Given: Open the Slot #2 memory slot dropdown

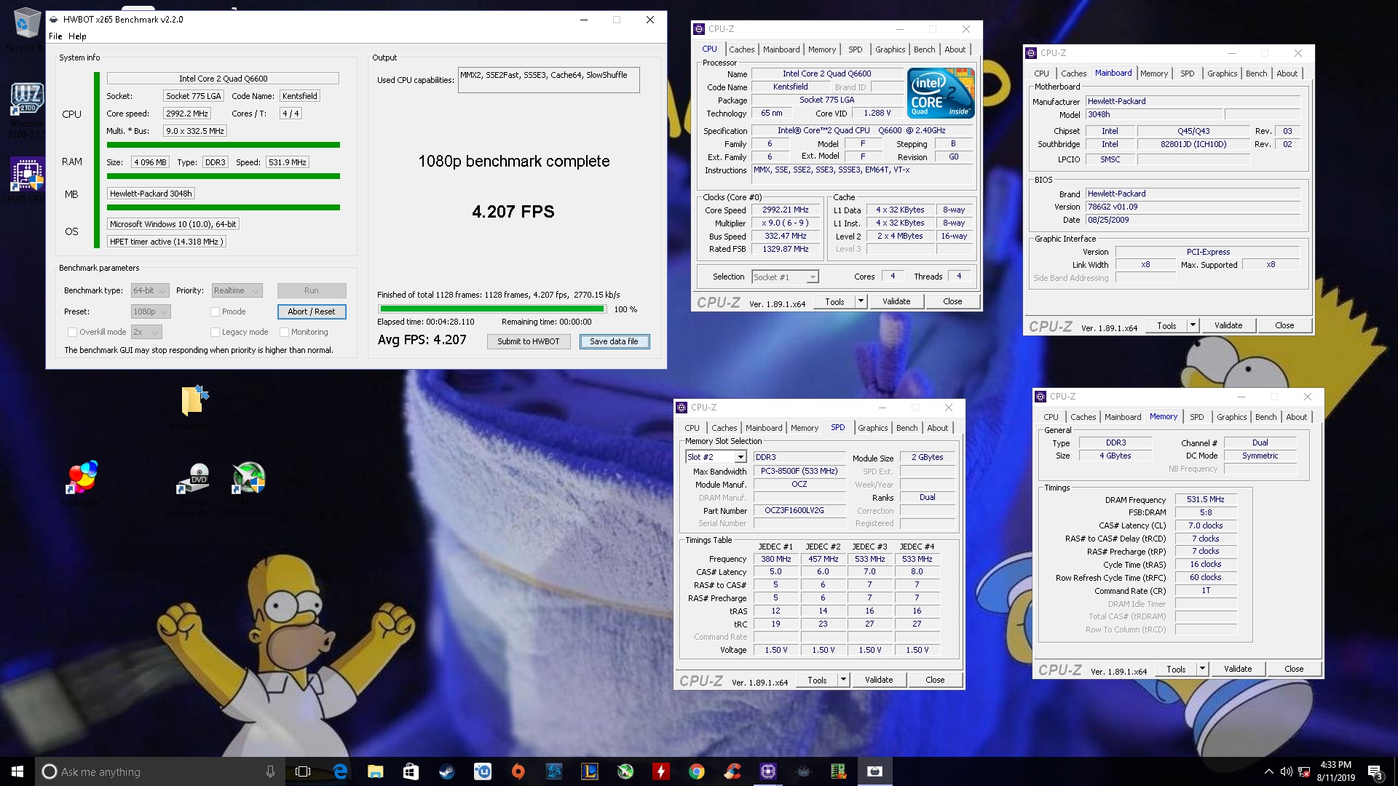Looking at the screenshot, I should (716, 457).
